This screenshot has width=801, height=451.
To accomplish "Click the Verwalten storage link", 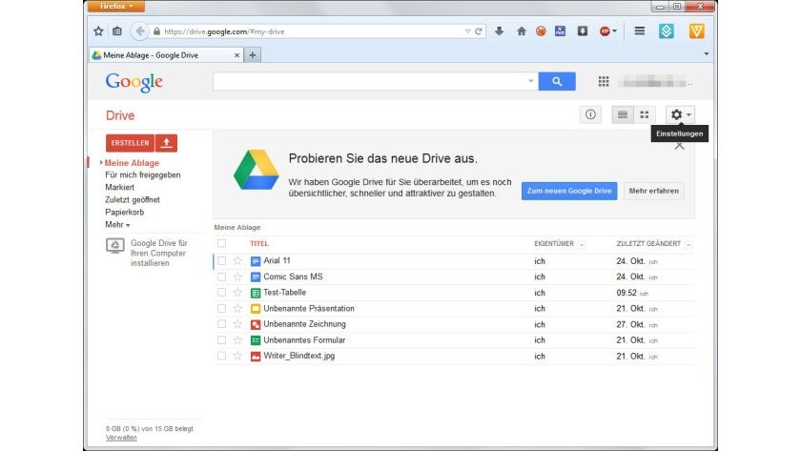I will (121, 438).
